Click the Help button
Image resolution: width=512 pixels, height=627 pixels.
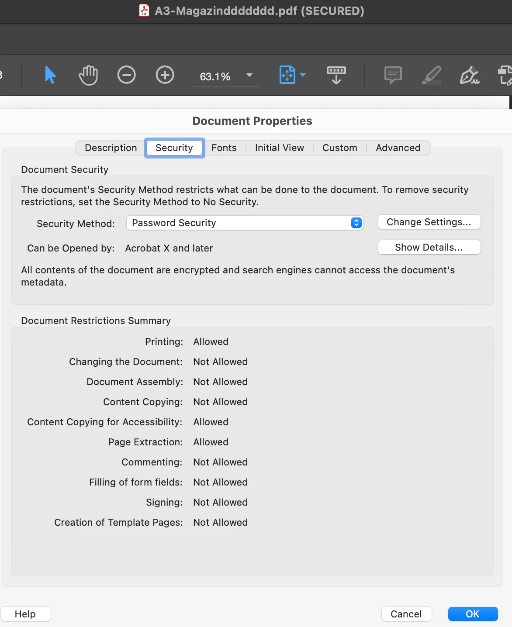(25, 614)
